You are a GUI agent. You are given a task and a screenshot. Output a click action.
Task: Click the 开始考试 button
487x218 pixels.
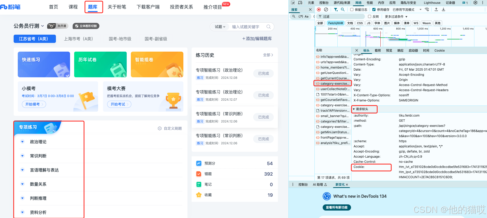point(119,104)
